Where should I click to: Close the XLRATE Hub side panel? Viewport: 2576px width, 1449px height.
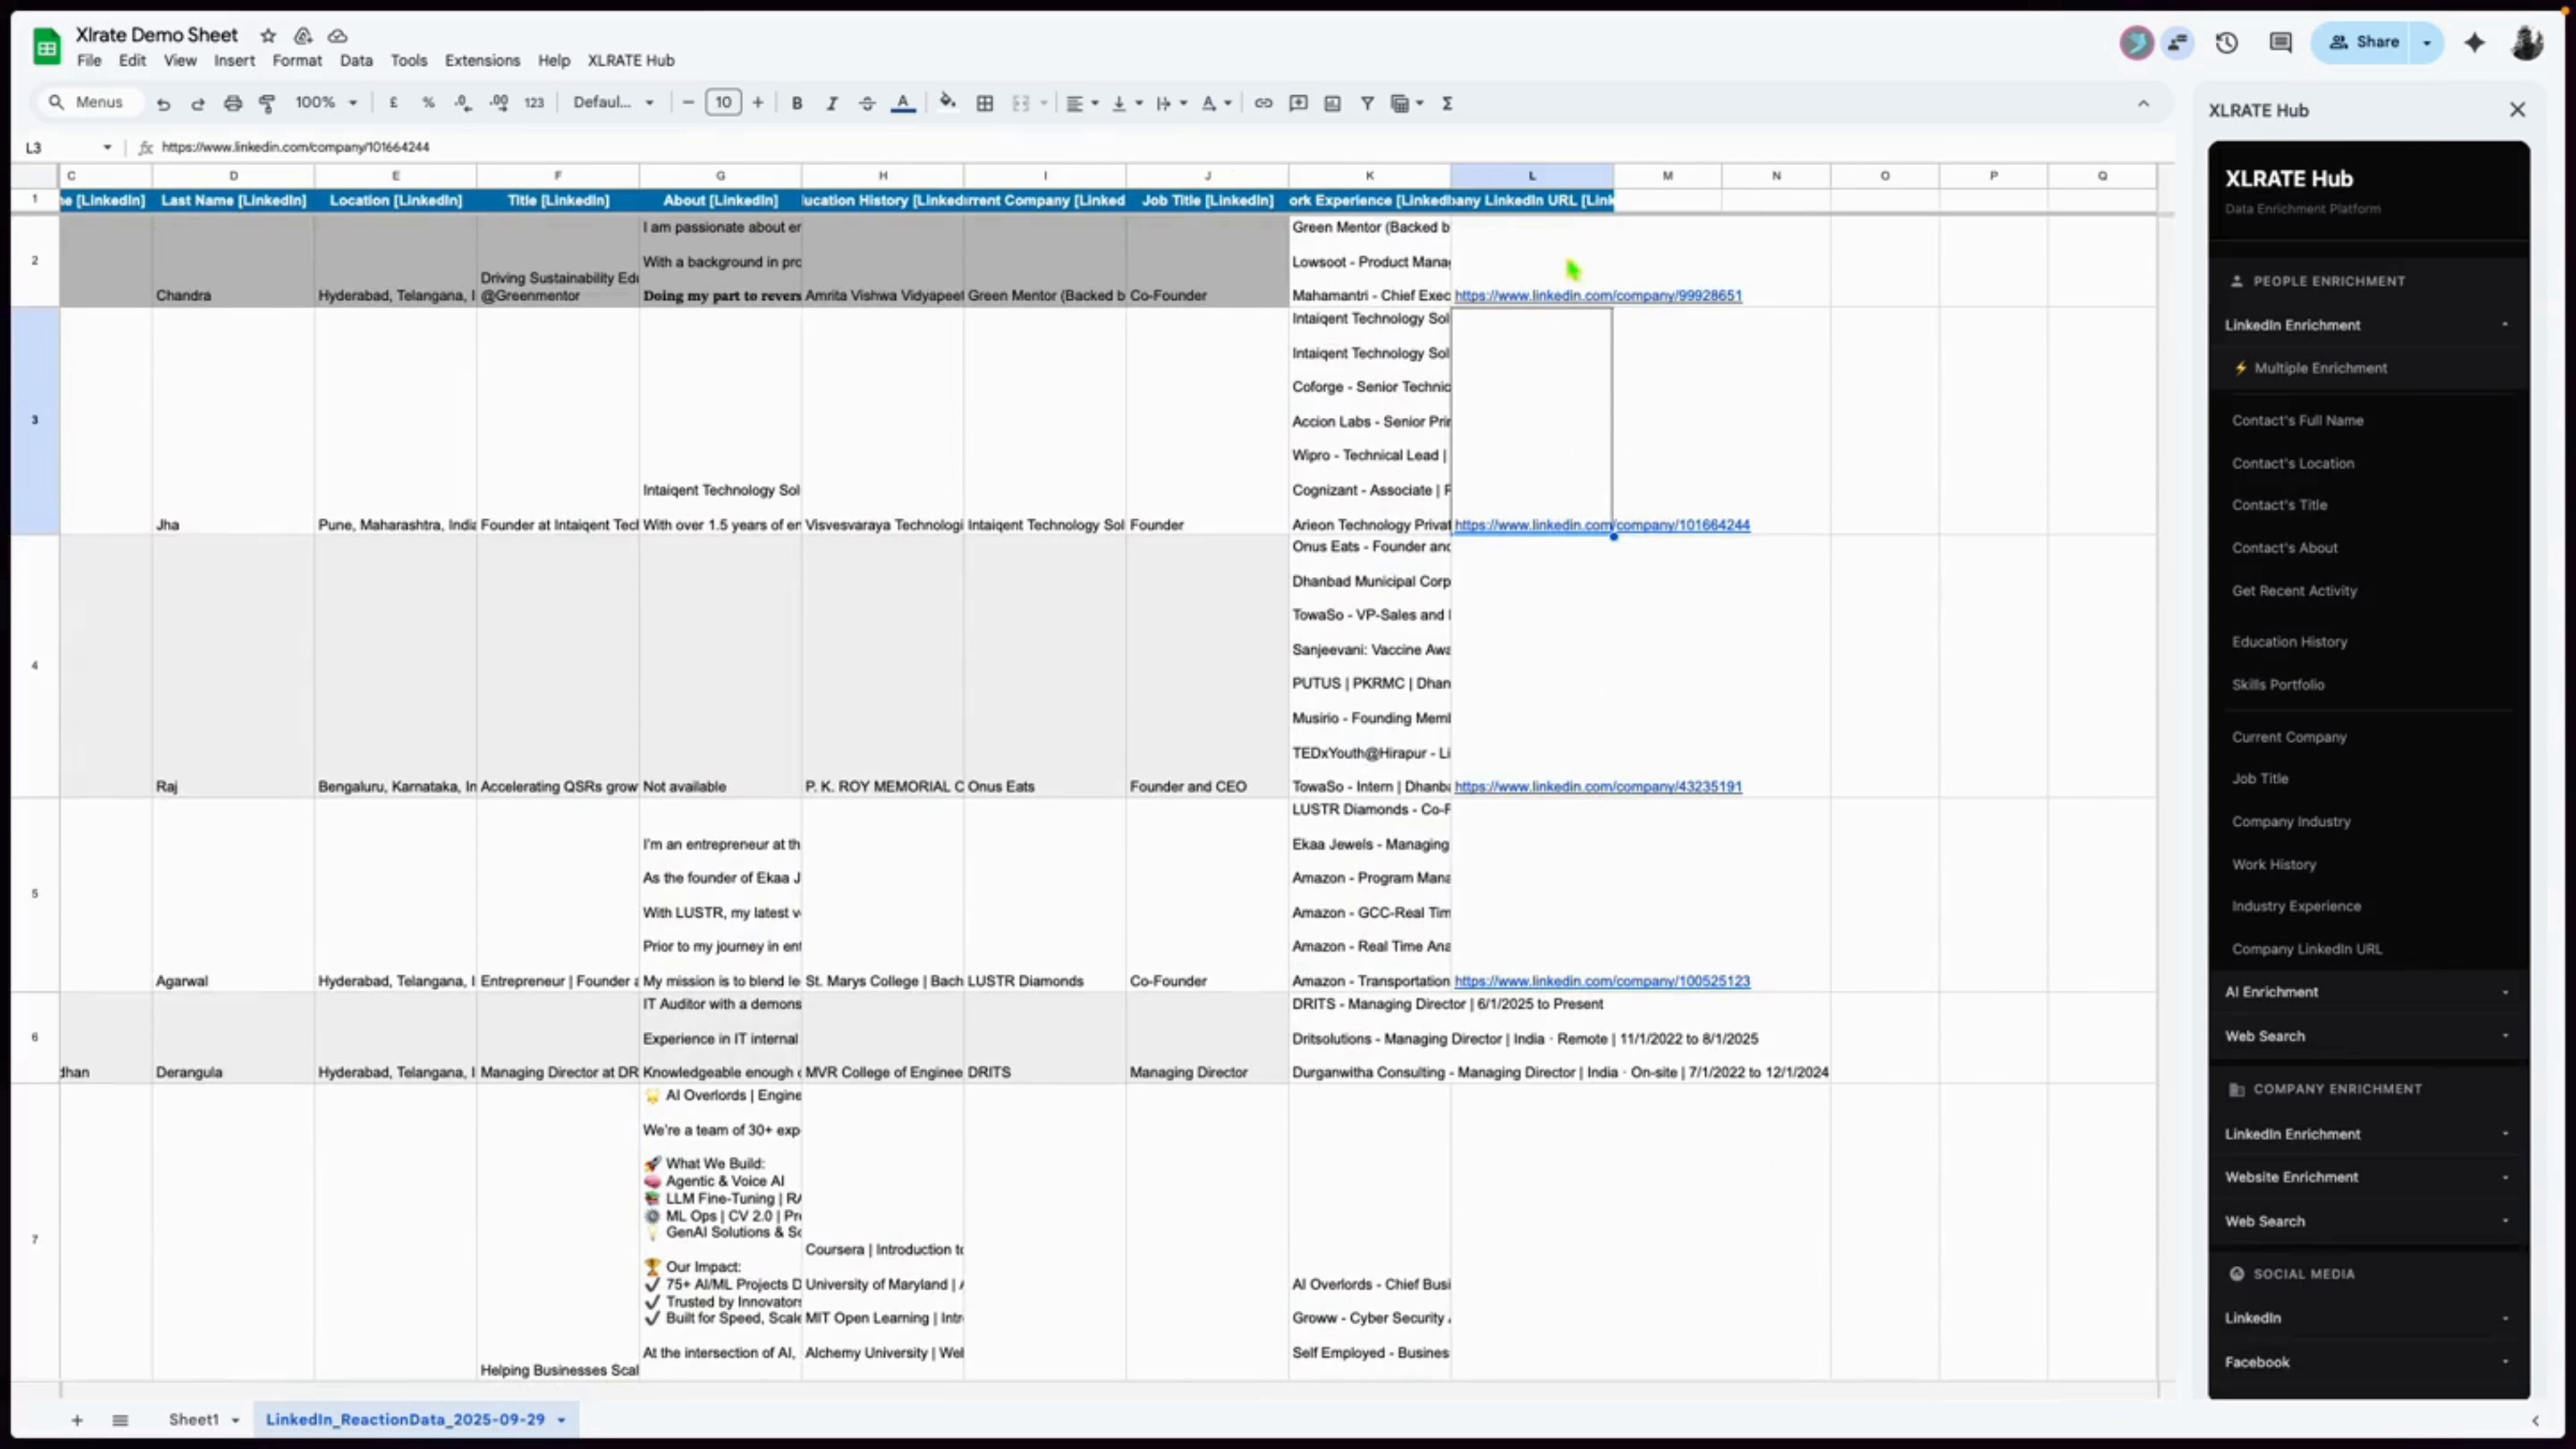pos(2518,110)
